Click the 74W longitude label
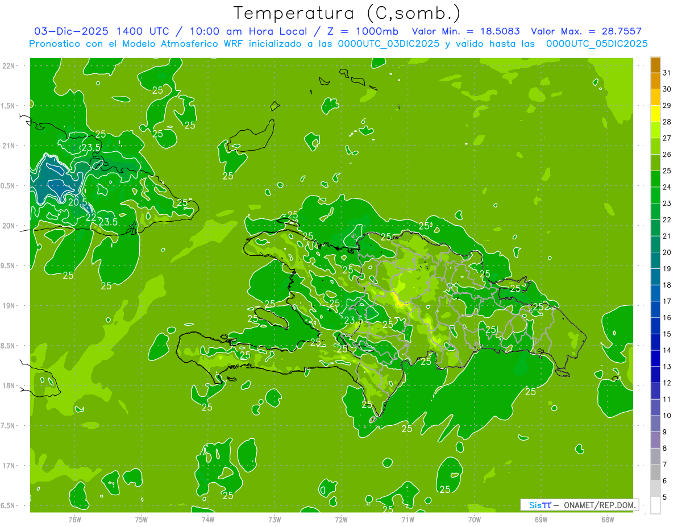 point(207,519)
